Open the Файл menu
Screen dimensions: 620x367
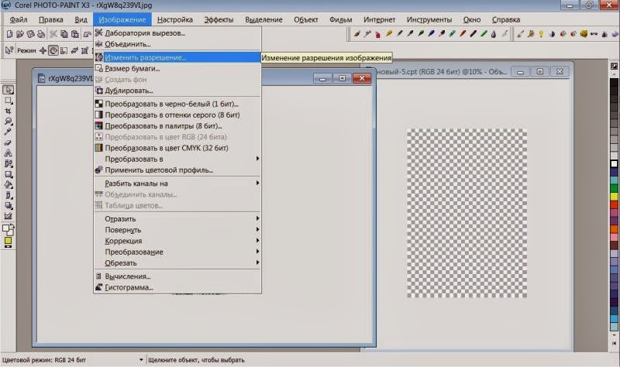point(18,20)
